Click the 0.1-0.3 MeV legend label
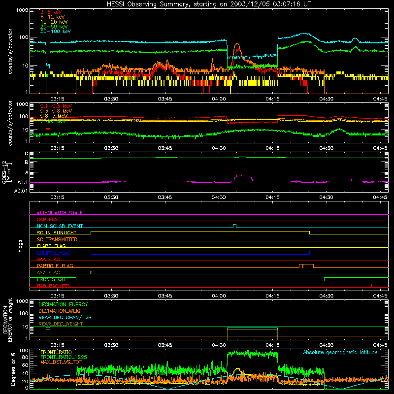 (56, 106)
